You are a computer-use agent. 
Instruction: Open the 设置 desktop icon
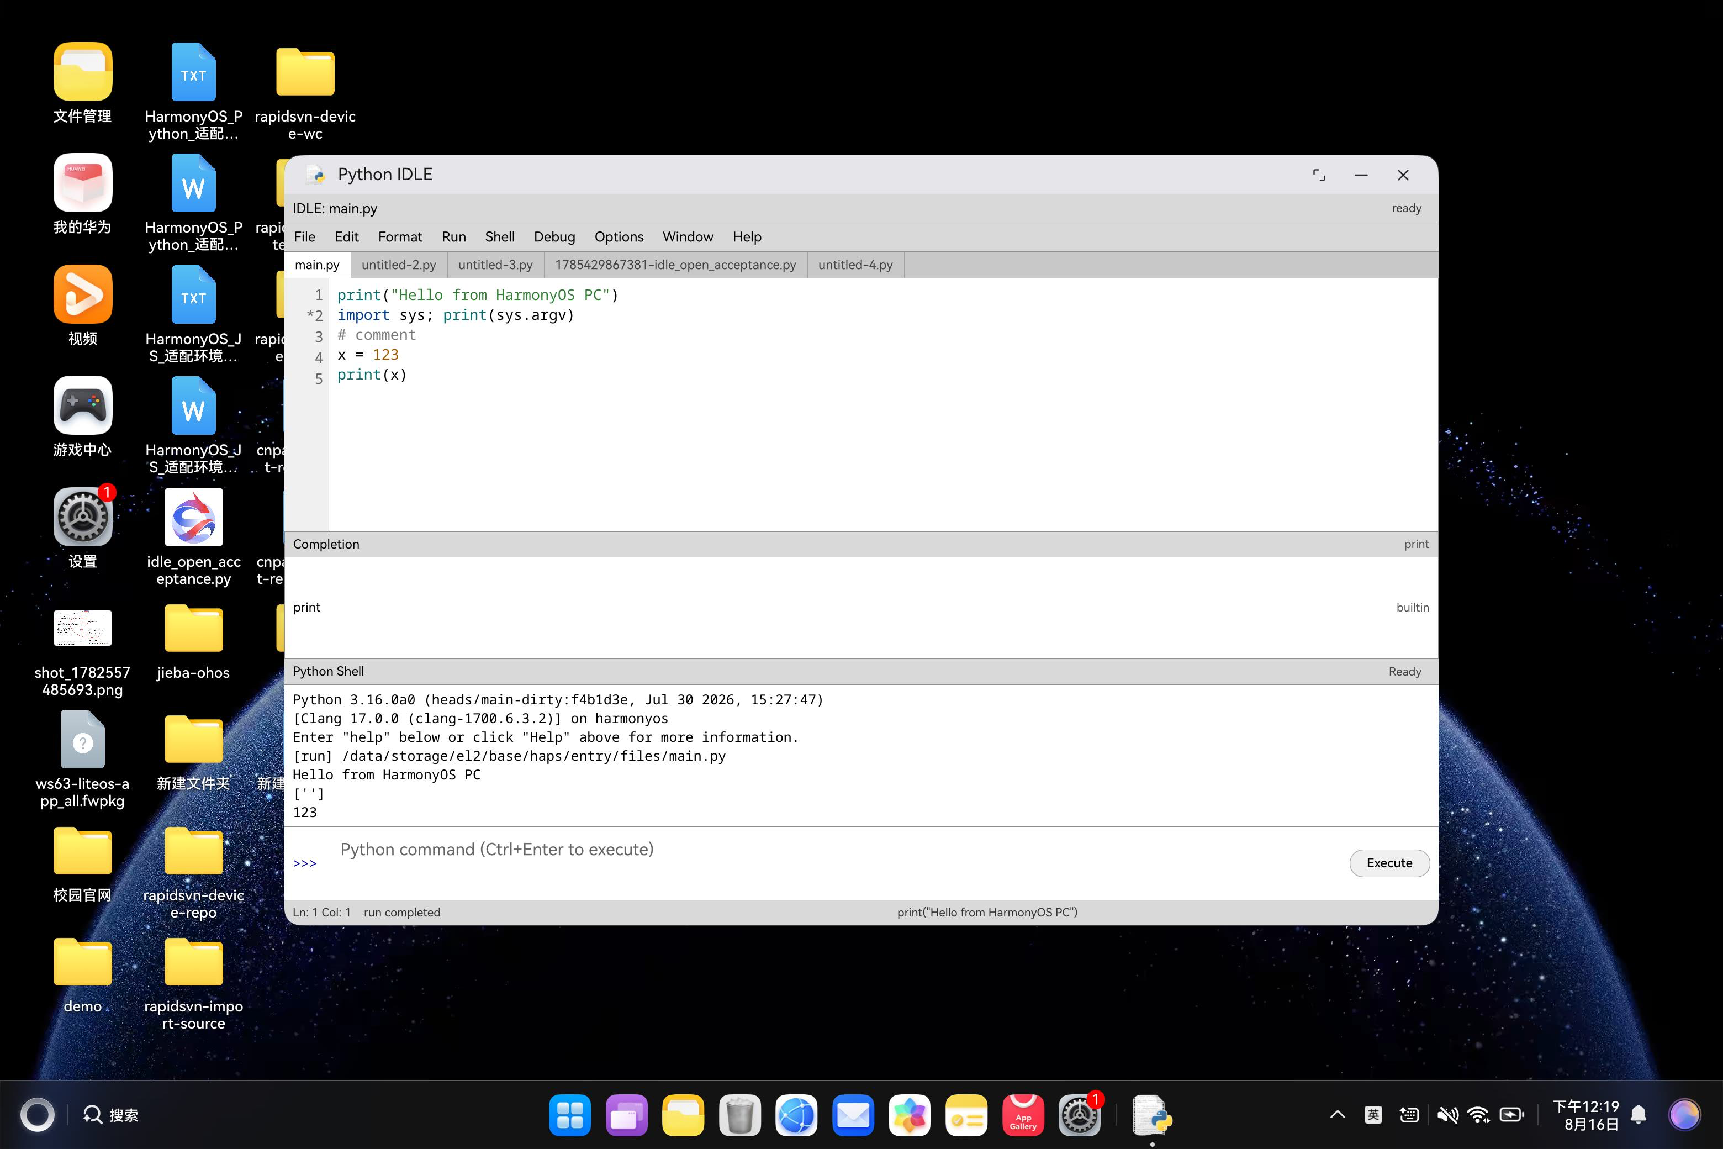83,516
